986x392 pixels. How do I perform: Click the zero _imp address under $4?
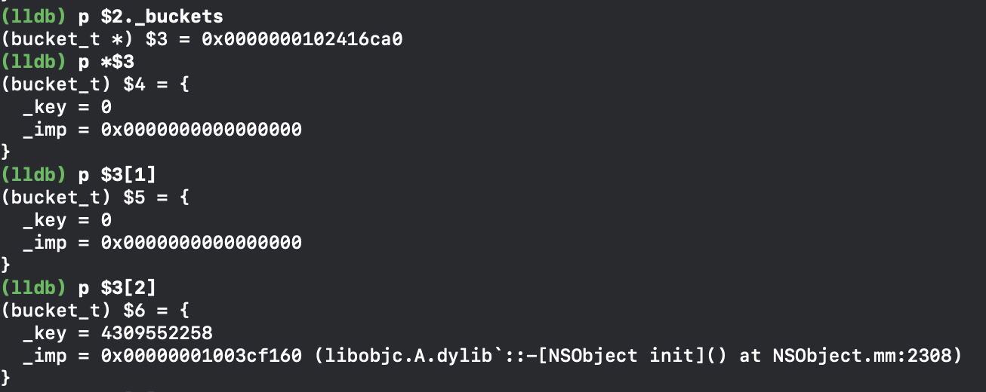point(201,129)
